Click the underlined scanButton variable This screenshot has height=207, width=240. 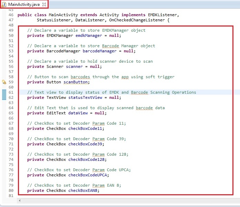[x=76, y=82]
